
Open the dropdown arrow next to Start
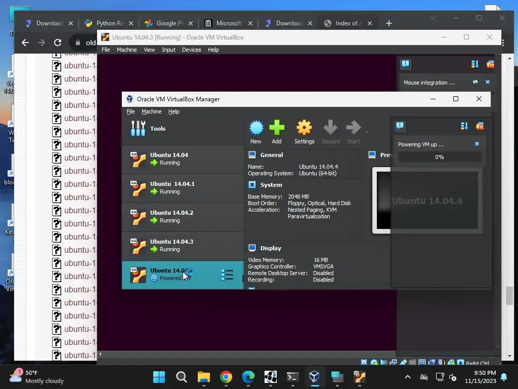tap(367, 132)
